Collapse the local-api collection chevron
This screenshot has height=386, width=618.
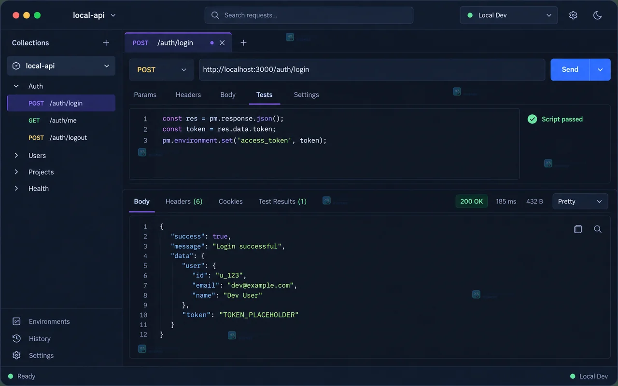(x=107, y=66)
